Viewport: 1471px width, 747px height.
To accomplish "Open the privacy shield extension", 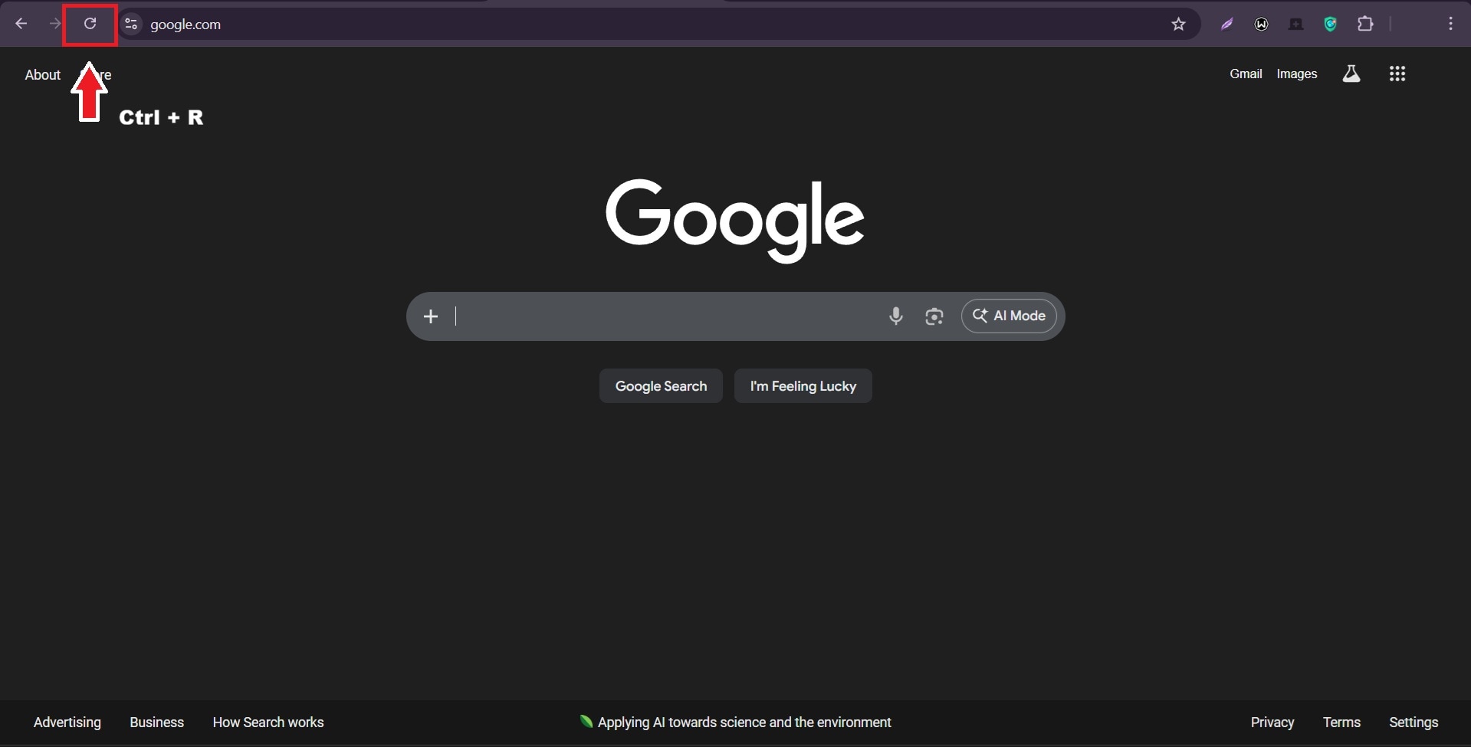I will coord(1331,24).
